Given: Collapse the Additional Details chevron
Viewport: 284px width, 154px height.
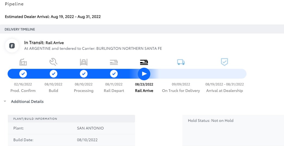Looking at the screenshot, I should click(x=5, y=101).
